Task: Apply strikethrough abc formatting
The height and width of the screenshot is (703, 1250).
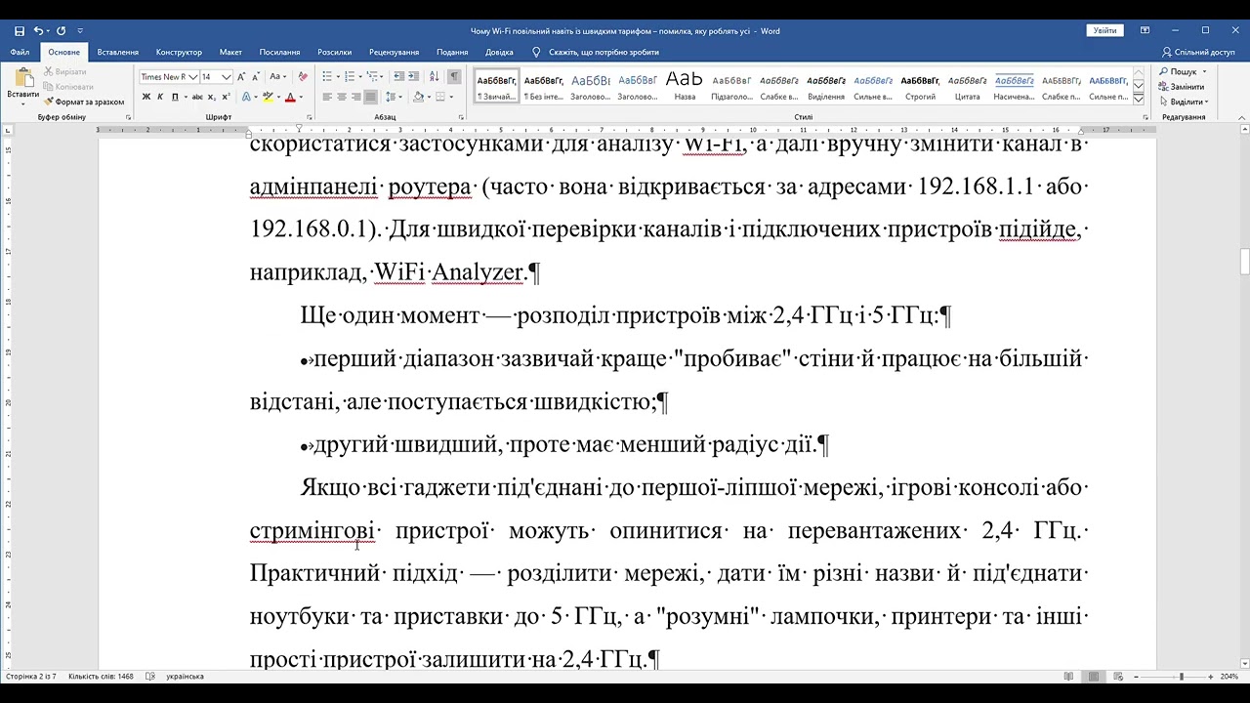Action: [197, 97]
